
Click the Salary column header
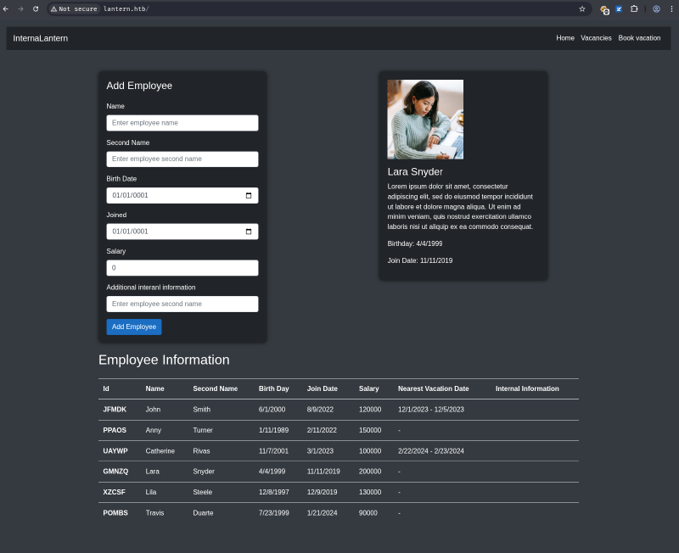[x=369, y=388]
